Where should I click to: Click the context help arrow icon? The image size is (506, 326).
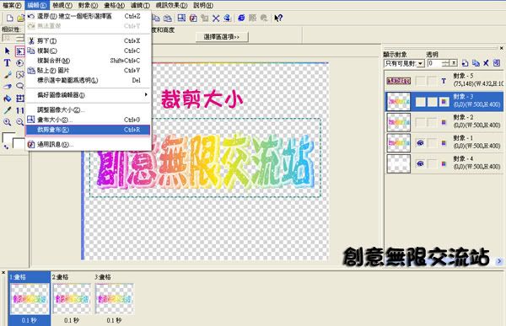click(278, 18)
